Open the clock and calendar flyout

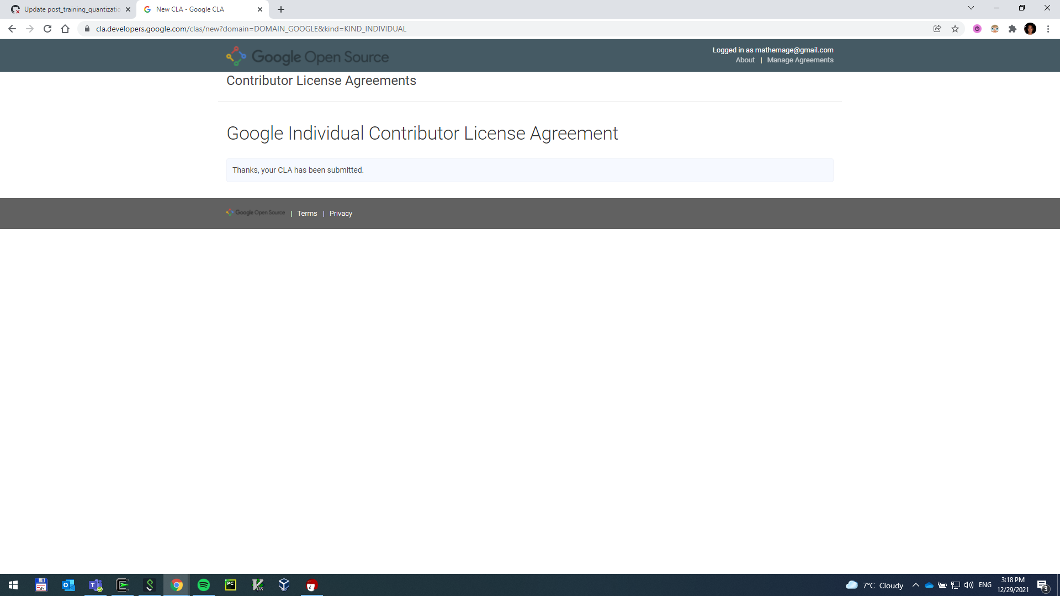(1013, 585)
